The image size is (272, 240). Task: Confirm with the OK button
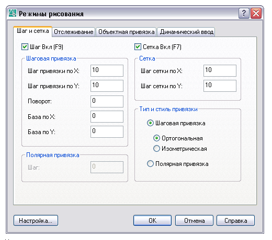coord(152,221)
